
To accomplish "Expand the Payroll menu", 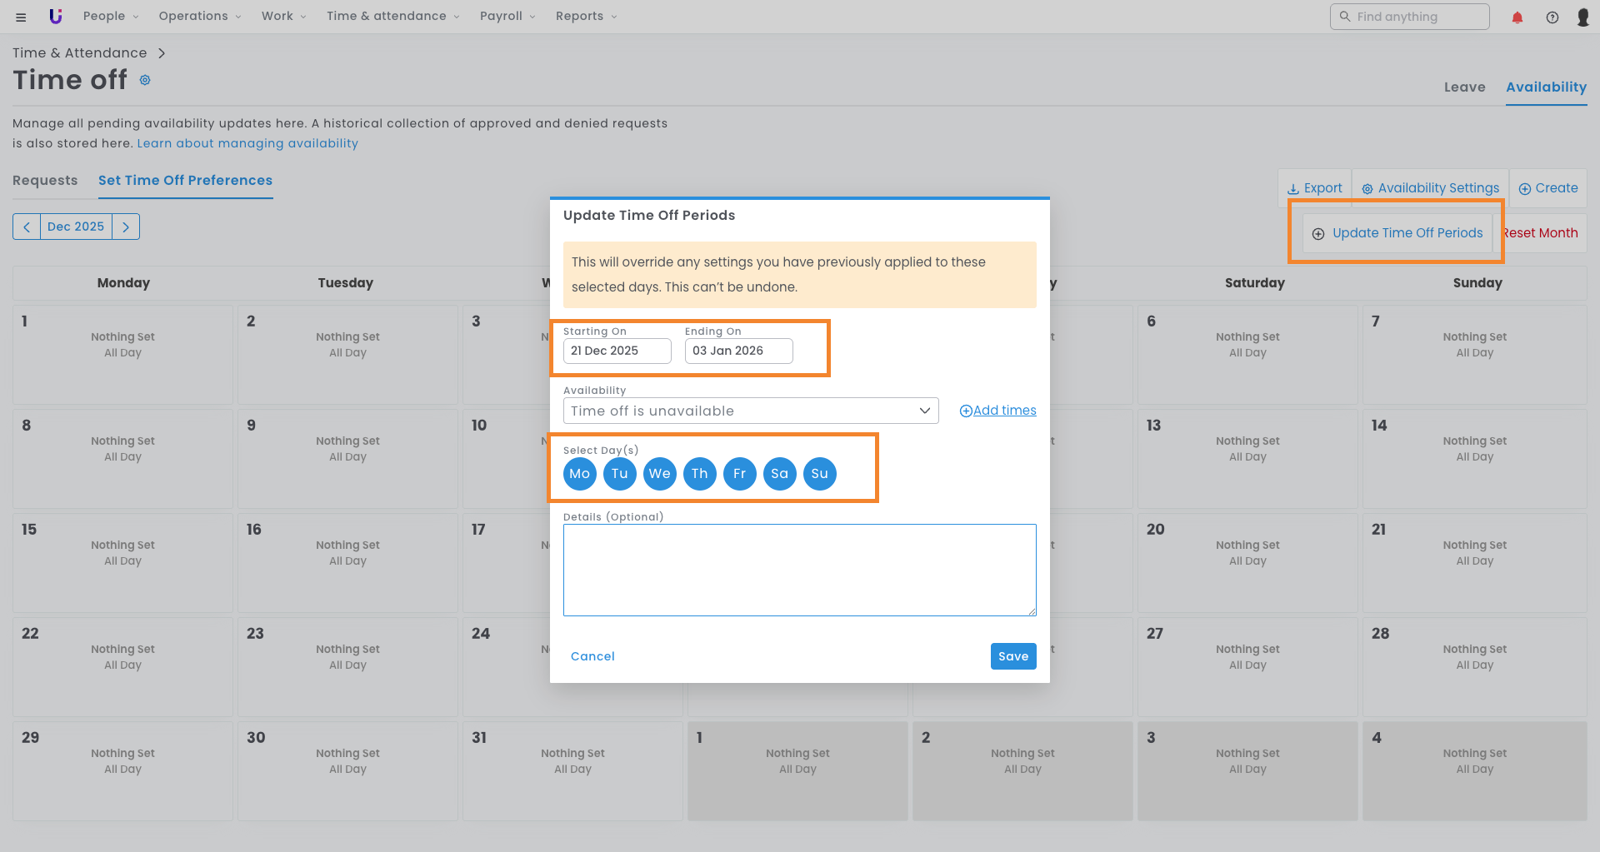I will coord(507,17).
